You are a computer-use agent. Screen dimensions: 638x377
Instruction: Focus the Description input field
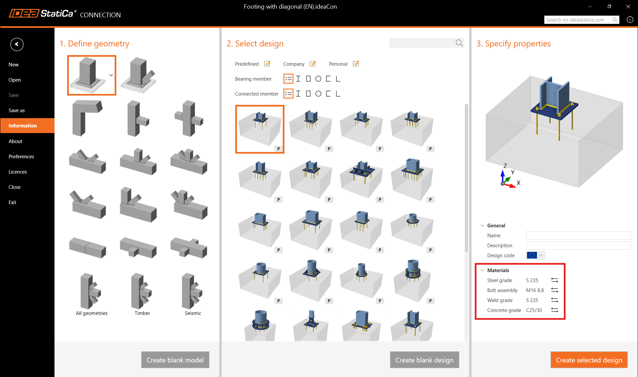click(x=578, y=245)
